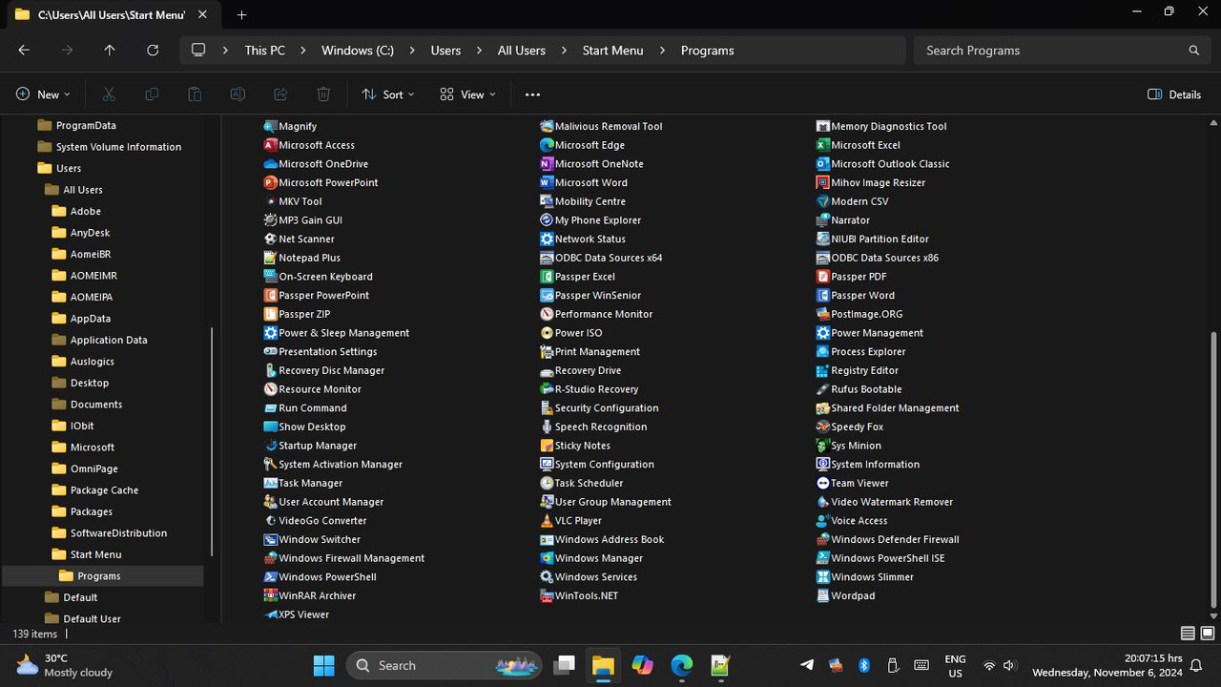Viewport: 1221px width, 687px height.
Task: Select the Task Manager icon
Action: (271, 483)
